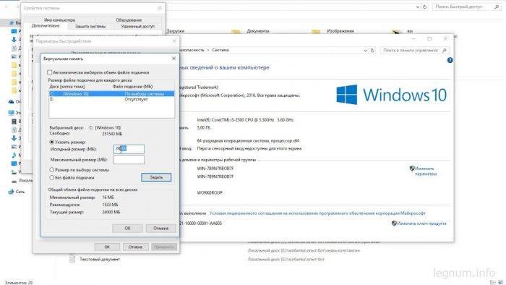
Task: Click the search magnifier in Control Panel search box
Action: tap(445, 51)
